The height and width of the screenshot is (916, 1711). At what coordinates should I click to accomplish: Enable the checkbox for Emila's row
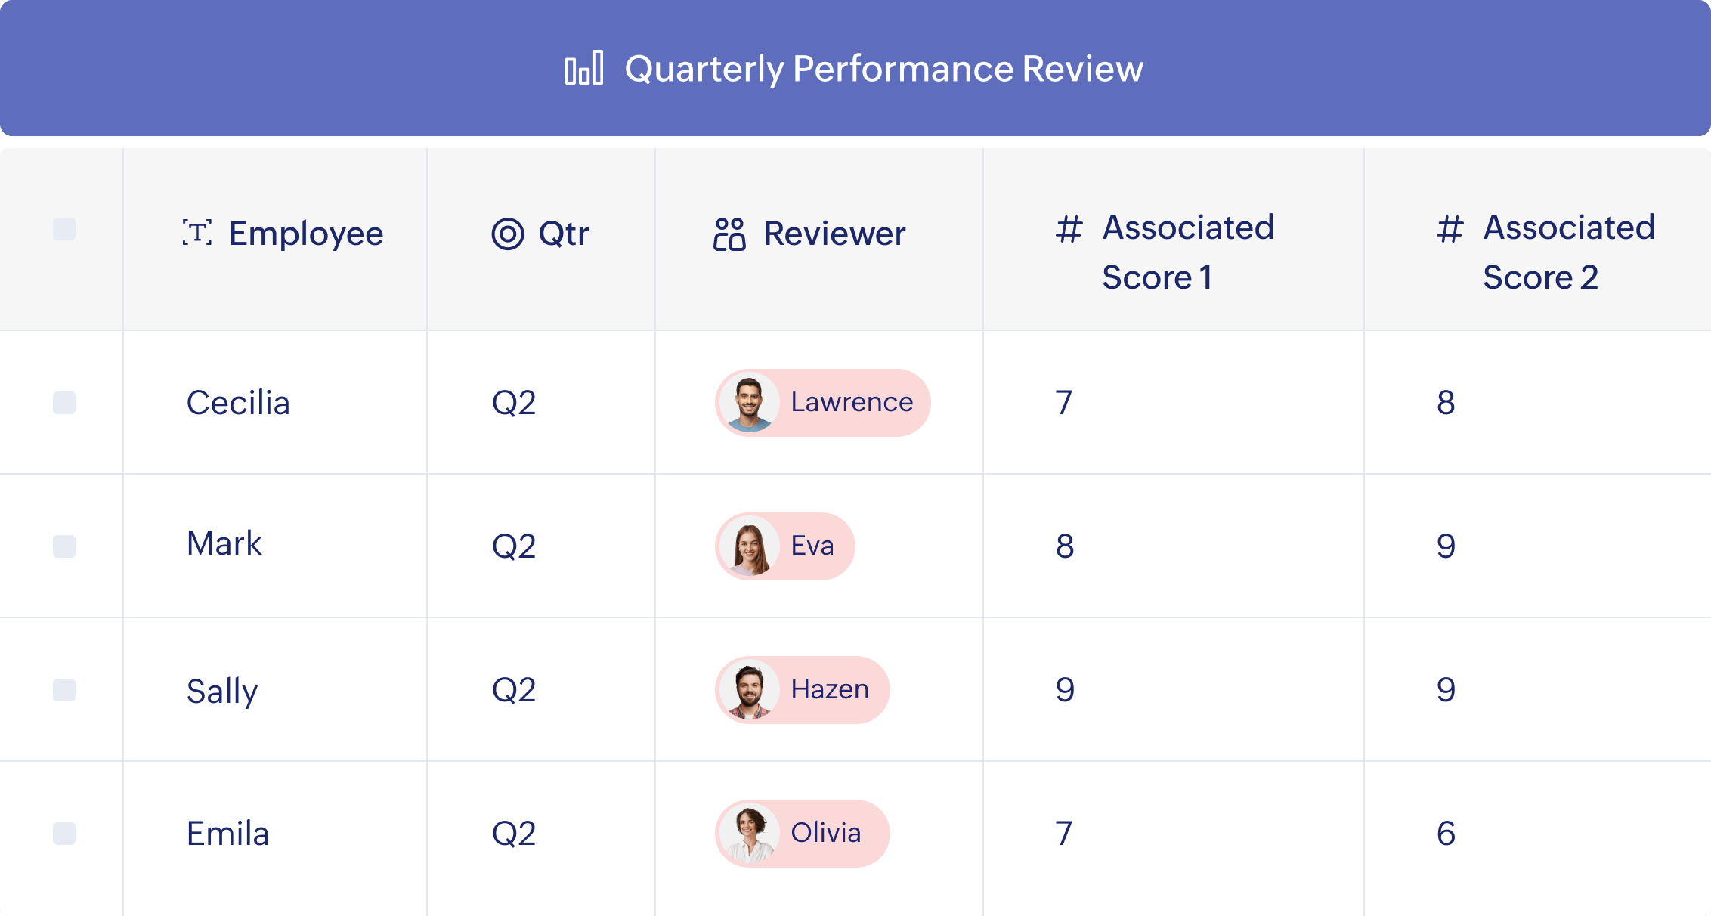[x=64, y=834]
